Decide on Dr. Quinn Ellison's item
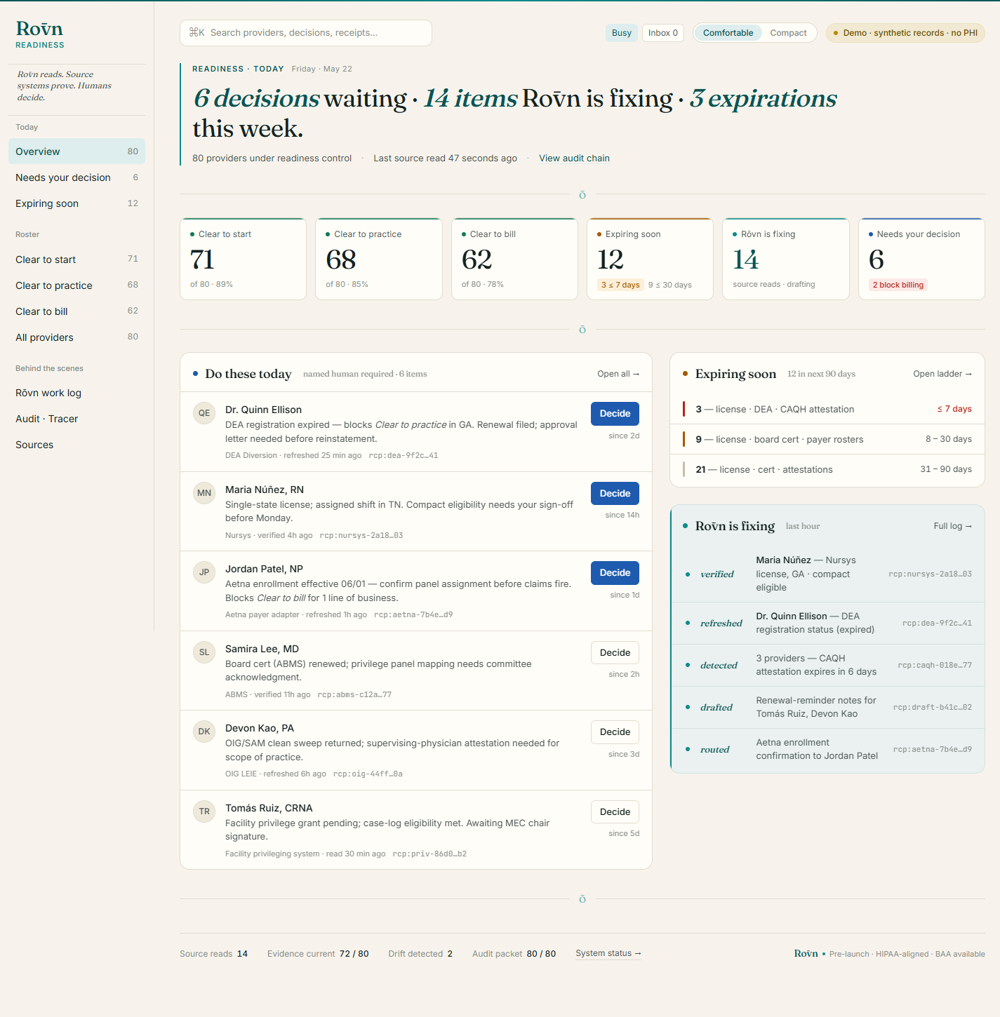Image resolution: width=1000 pixels, height=1017 pixels. (615, 414)
